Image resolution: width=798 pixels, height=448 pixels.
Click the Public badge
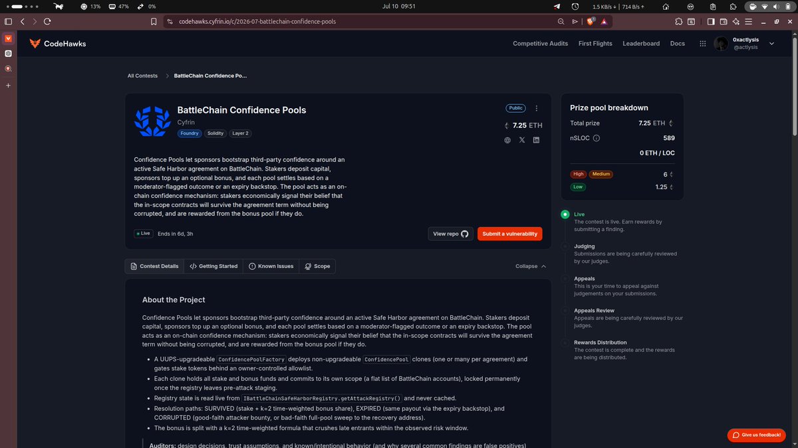click(x=516, y=108)
